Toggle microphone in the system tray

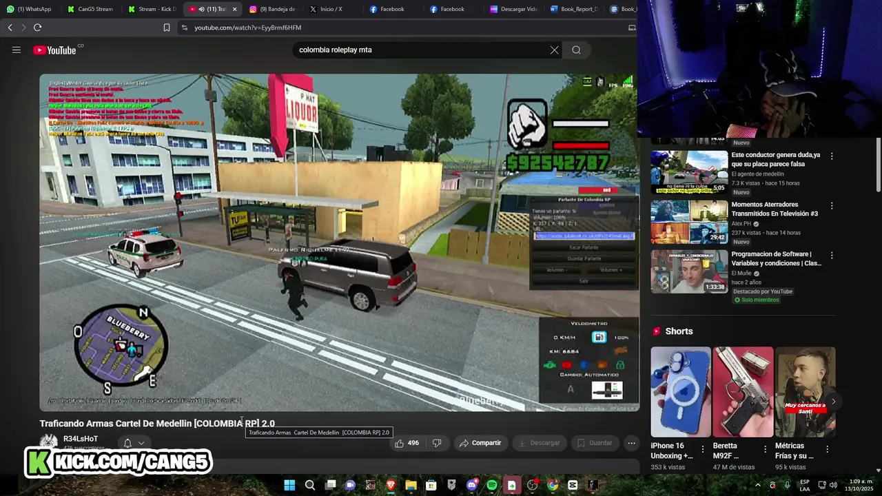click(x=787, y=485)
